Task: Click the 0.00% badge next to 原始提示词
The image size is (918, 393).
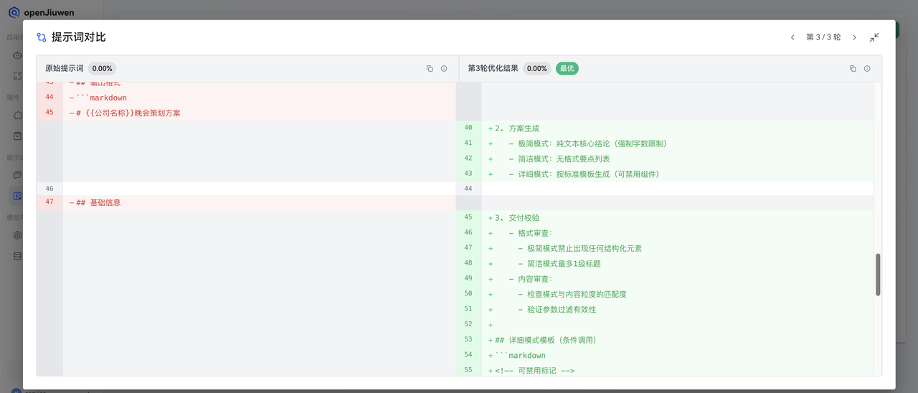Action: pyautogui.click(x=103, y=69)
